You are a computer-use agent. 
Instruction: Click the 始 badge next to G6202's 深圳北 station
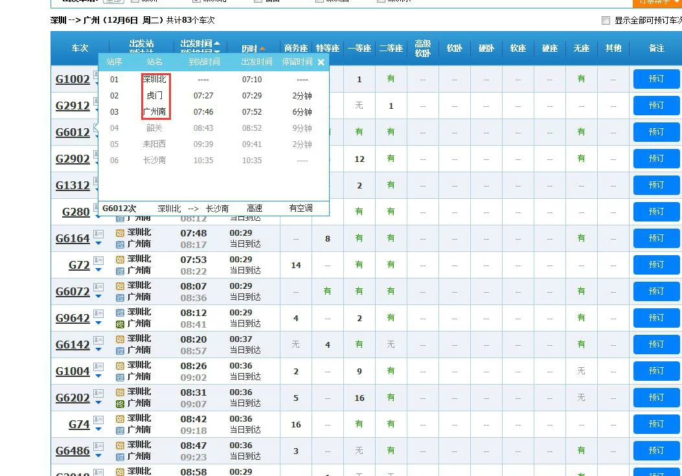pos(120,392)
